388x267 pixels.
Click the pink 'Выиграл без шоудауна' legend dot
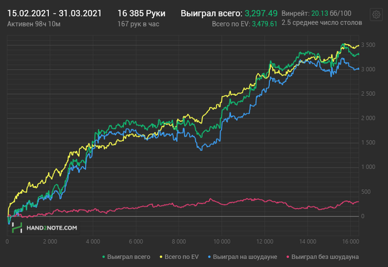288,257
